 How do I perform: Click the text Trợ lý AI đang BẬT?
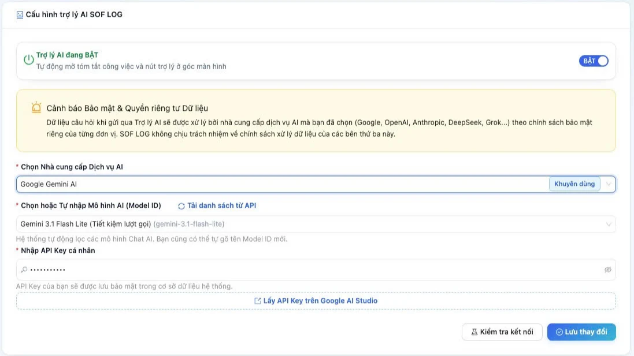click(67, 55)
